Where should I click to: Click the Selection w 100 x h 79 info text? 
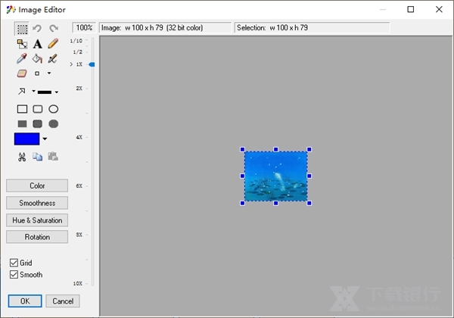[x=272, y=28]
